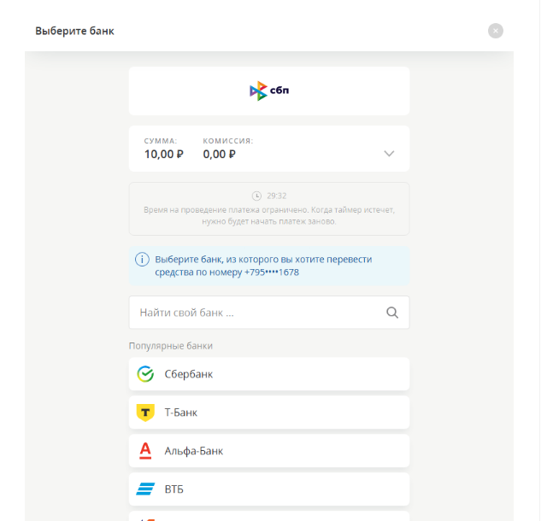Click the blue ВТБ logo icon
The height and width of the screenshot is (521, 553).
point(145,489)
